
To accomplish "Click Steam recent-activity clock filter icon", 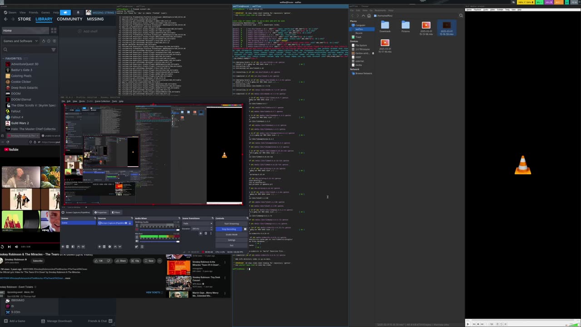I will 49,41.
